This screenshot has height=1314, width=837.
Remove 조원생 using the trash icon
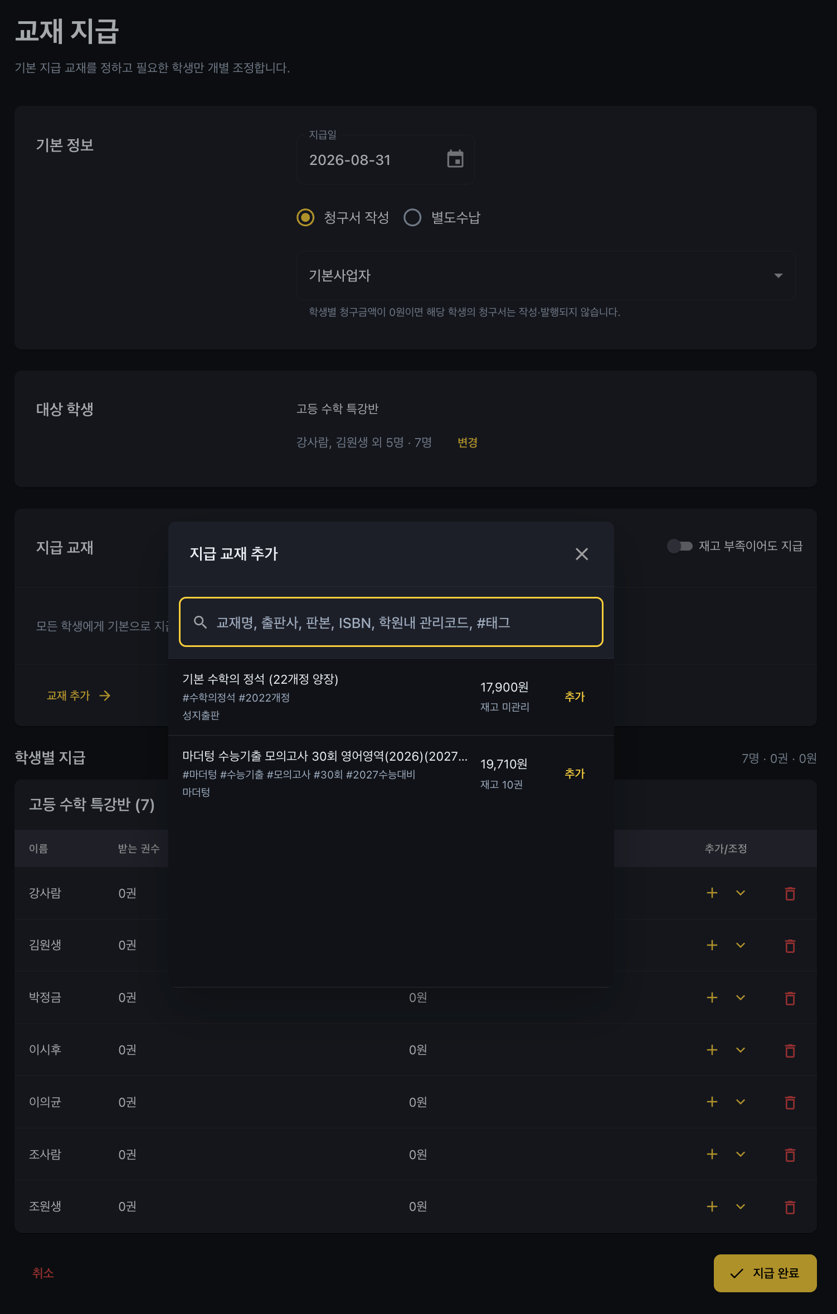coord(790,1207)
